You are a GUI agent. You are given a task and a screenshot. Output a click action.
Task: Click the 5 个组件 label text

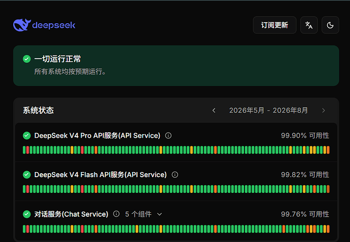pos(138,214)
